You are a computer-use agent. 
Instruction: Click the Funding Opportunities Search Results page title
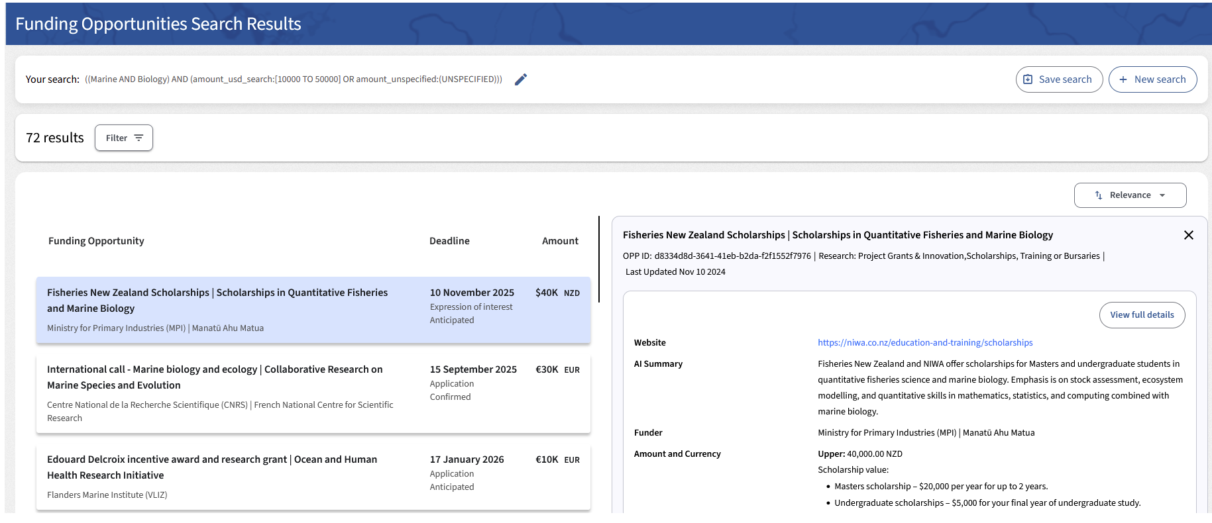tap(158, 24)
